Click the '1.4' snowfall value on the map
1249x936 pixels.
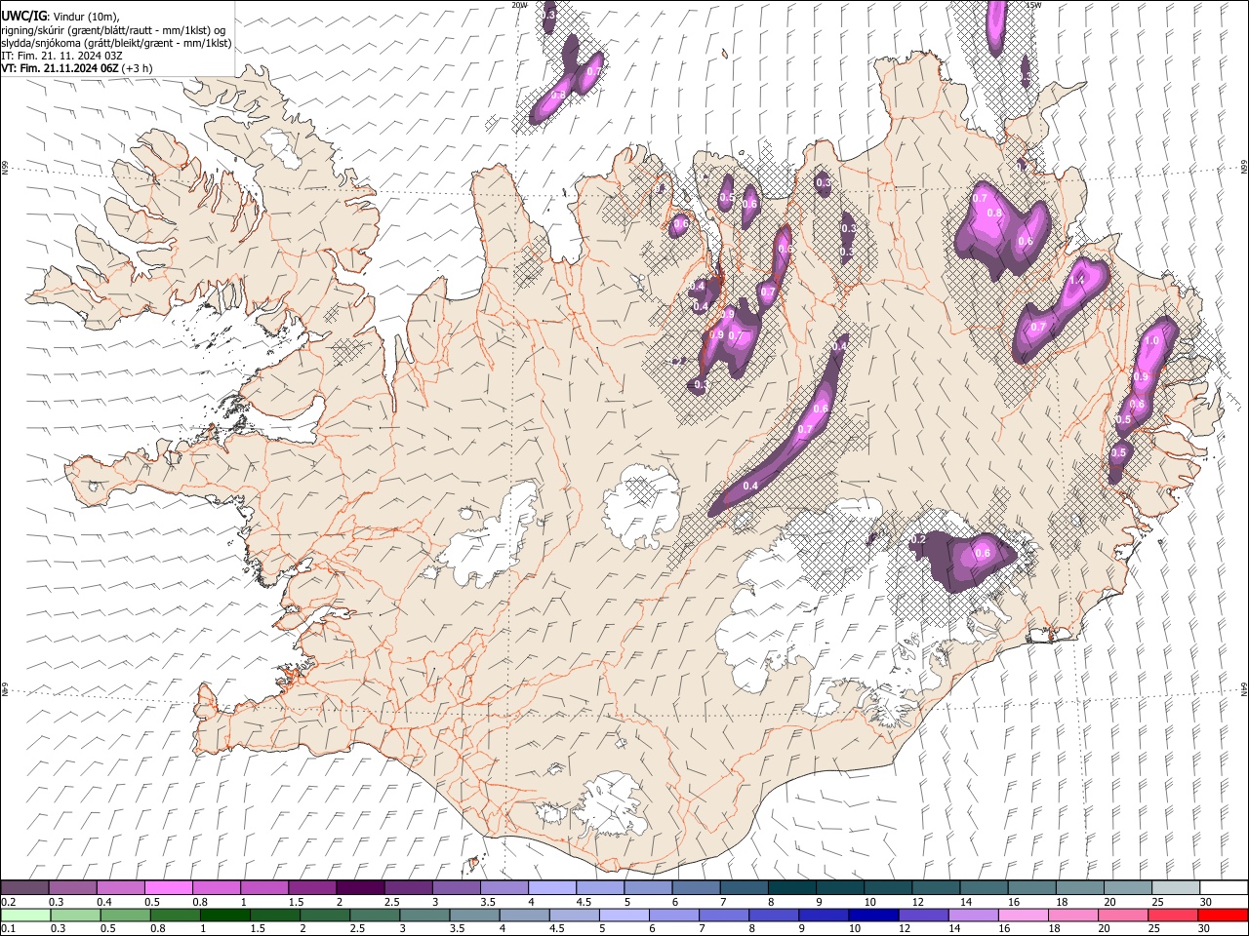point(1077,280)
